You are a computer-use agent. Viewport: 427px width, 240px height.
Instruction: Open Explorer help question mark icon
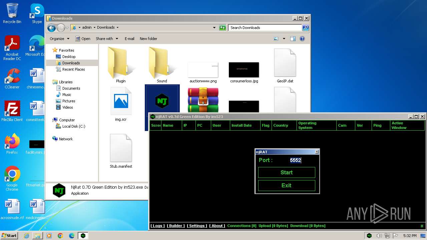(x=302, y=39)
